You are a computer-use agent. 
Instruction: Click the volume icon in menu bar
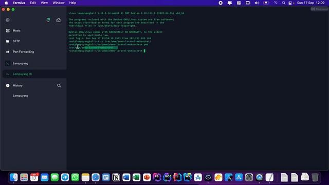tap(257, 3)
